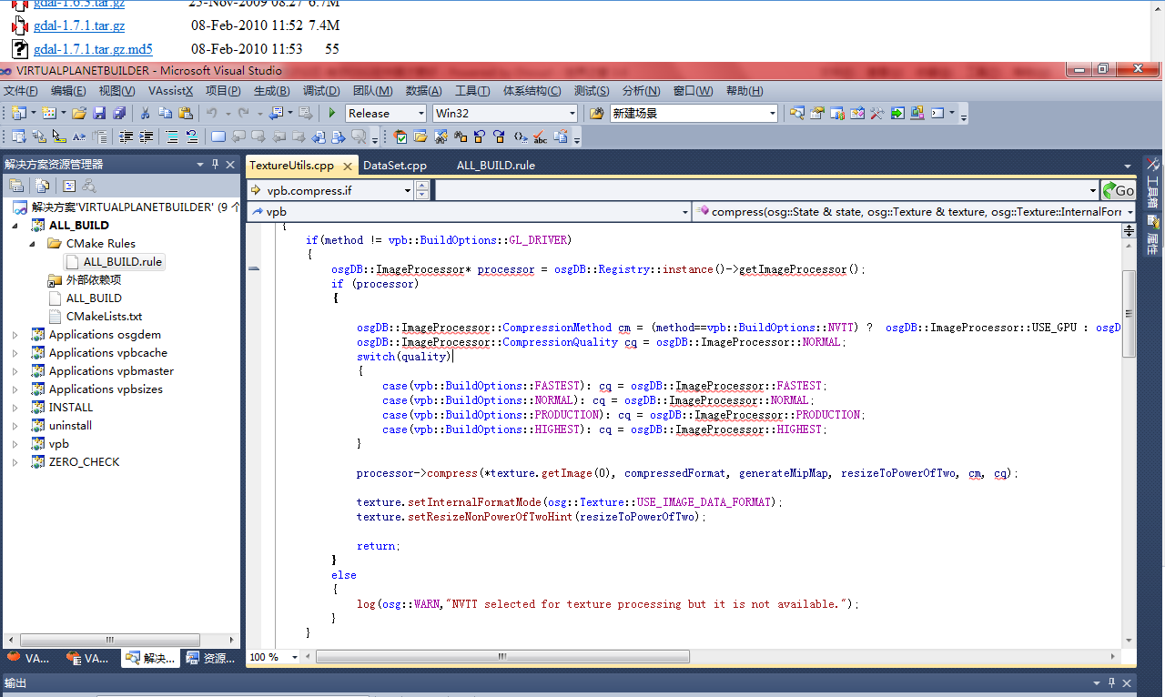Switch to the ALL_BUILD.rule tab
The height and width of the screenshot is (697, 1165).
click(496, 165)
